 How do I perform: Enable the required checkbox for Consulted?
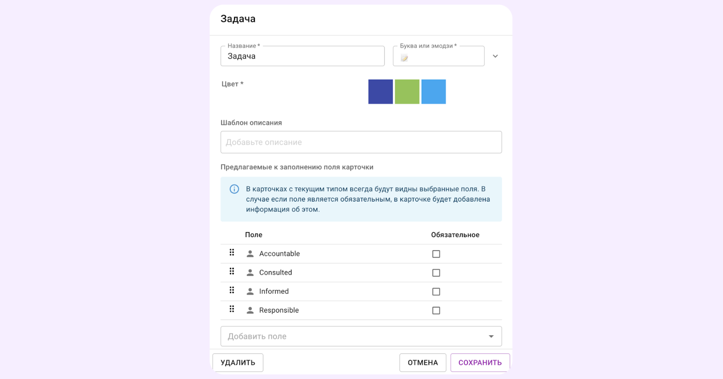coord(436,273)
